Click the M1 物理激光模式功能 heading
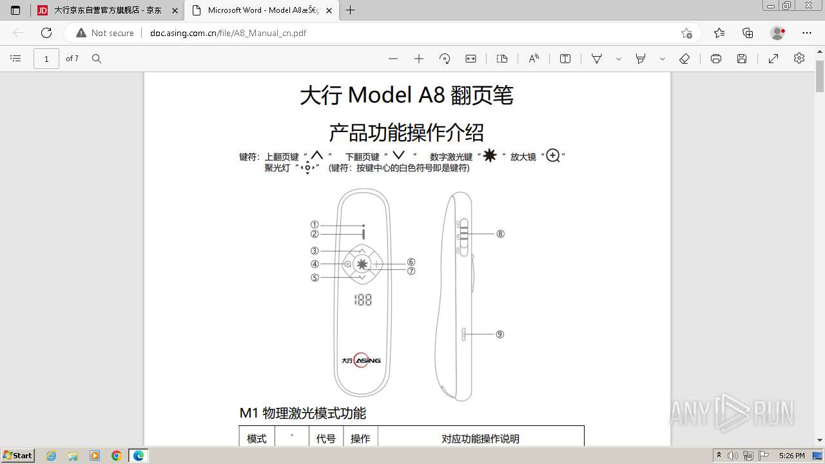 tap(303, 413)
